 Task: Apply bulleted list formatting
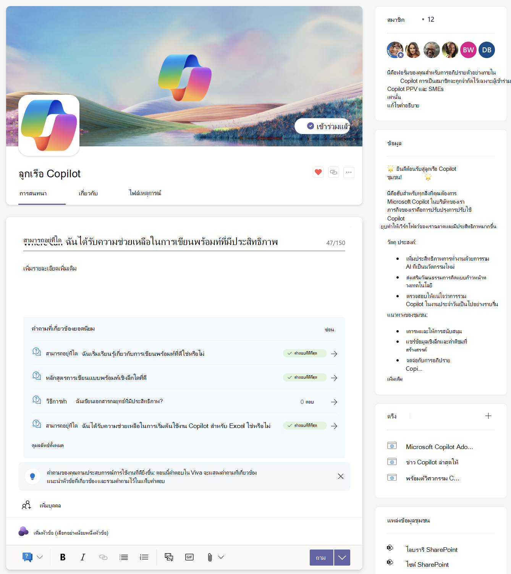click(x=124, y=557)
